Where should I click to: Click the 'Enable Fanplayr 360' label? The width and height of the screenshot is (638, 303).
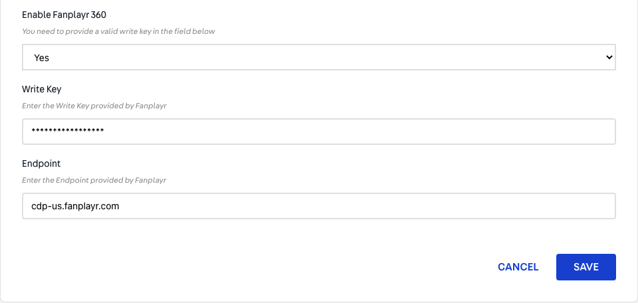[64, 15]
